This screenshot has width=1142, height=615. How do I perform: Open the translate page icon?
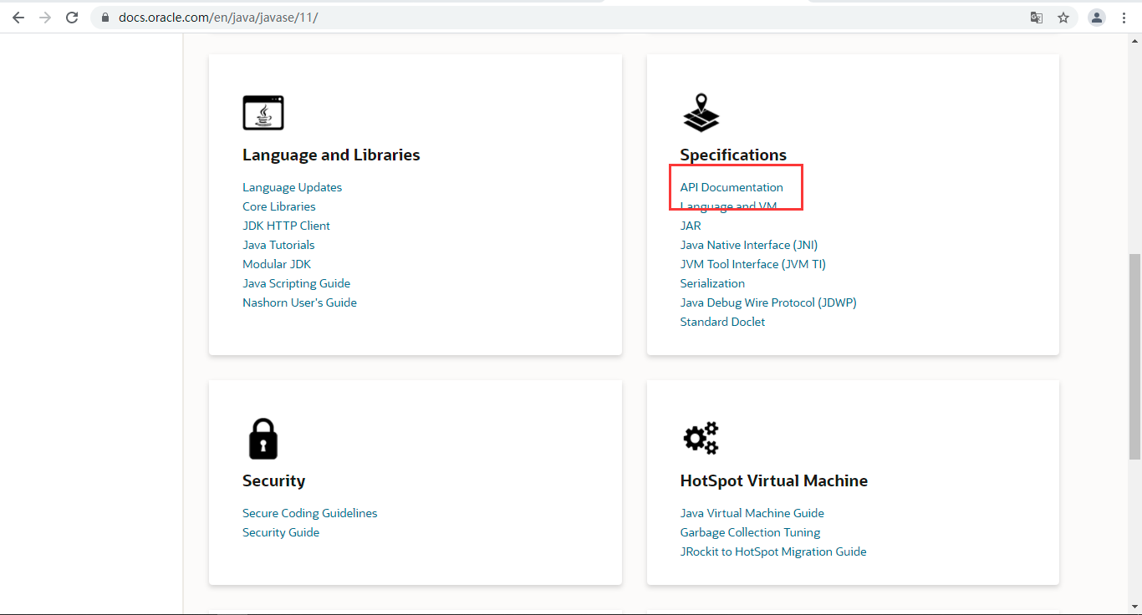pos(1037,18)
